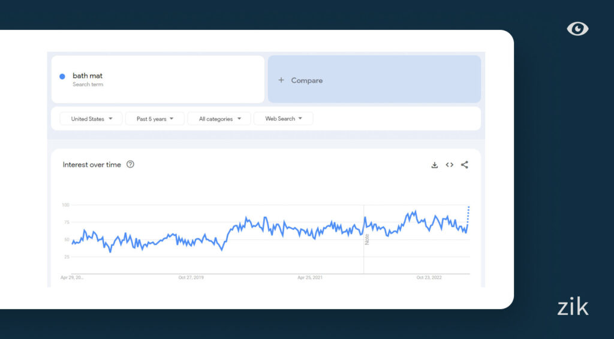614x339 pixels.
Task: Click the Apr 29 start date axis label
Action: pyautogui.click(x=72, y=278)
